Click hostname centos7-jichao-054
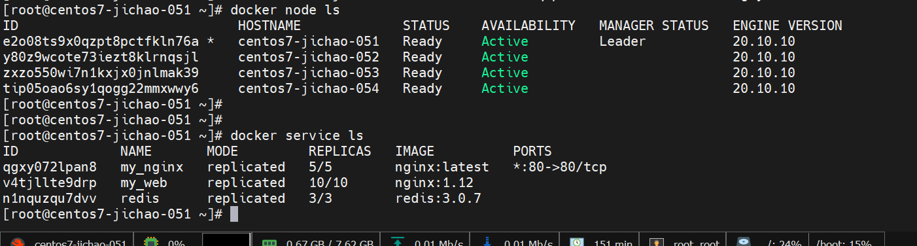Viewport: 917px width, 246px height. pyautogui.click(x=309, y=89)
